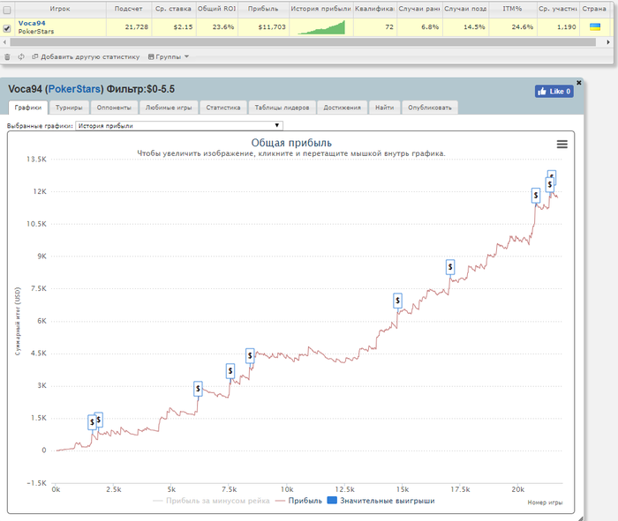This screenshot has height=521, width=618.
Task: Click the refresh icon beside the trash
Action: tap(21, 56)
